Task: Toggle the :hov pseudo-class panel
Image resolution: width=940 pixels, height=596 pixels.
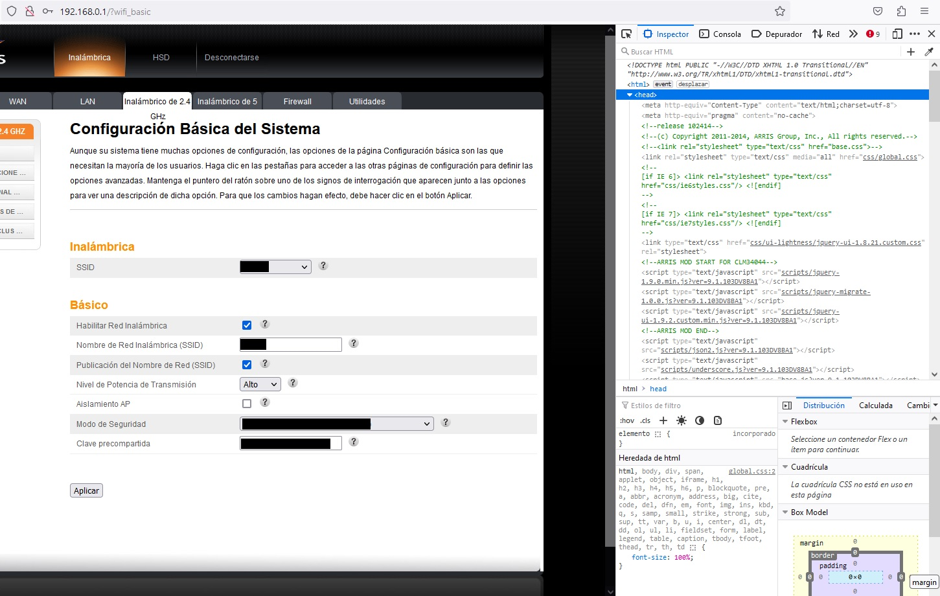Action: point(626,420)
